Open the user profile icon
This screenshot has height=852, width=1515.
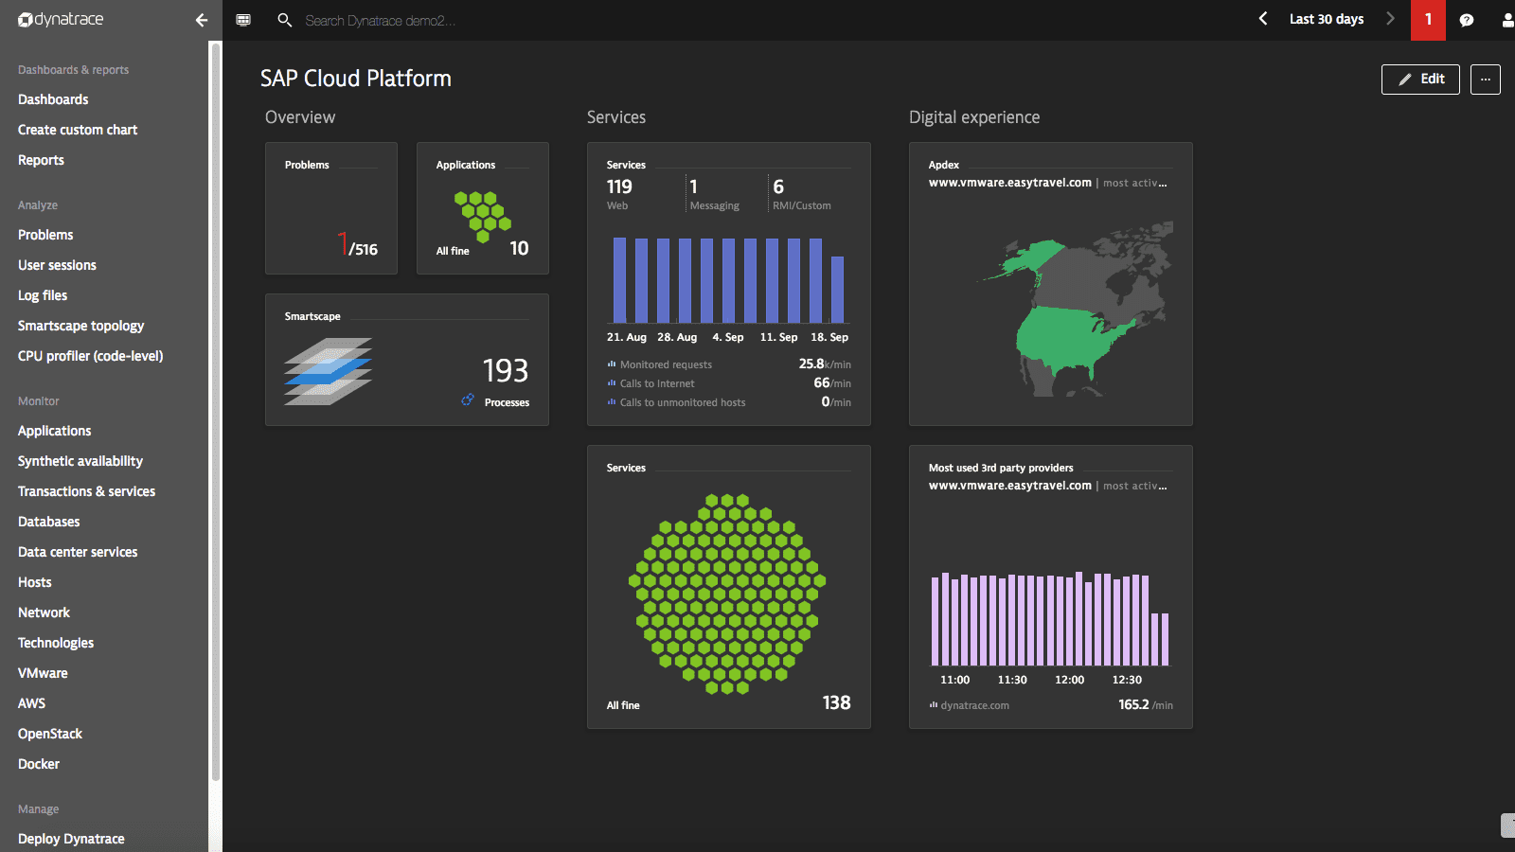(x=1507, y=20)
